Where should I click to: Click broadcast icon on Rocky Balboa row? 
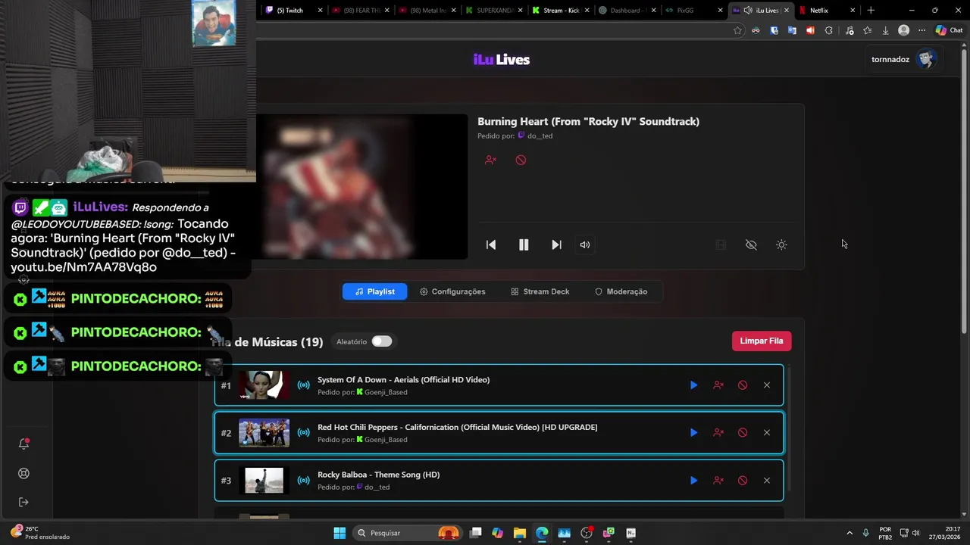point(303,481)
